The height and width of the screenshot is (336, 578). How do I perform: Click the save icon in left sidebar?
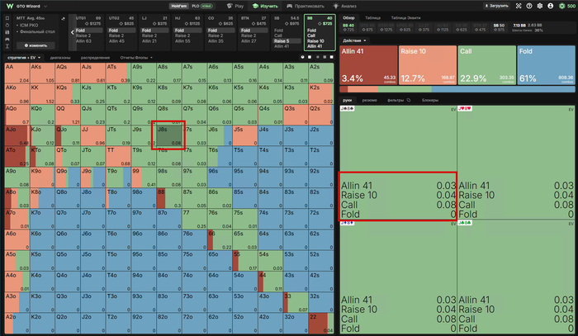click(x=7, y=32)
